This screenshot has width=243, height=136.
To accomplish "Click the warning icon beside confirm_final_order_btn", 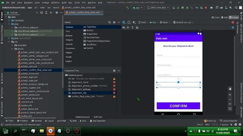I will tap(114, 96).
